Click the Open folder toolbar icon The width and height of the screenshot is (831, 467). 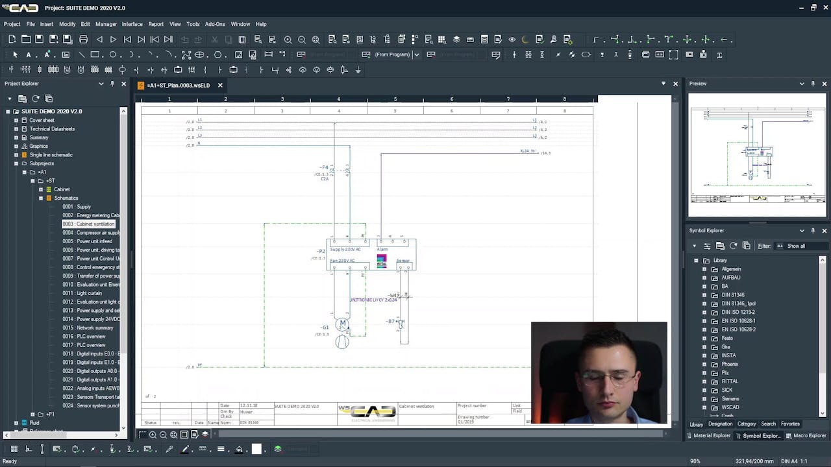pyautogui.click(x=26, y=40)
